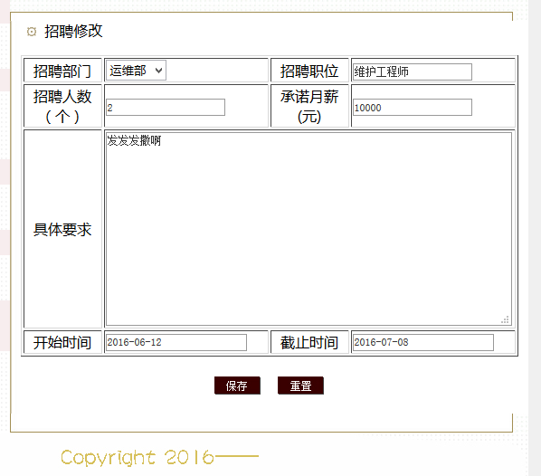Click the 截止时间 label
Screen dimensions: 541x476
[309, 342]
